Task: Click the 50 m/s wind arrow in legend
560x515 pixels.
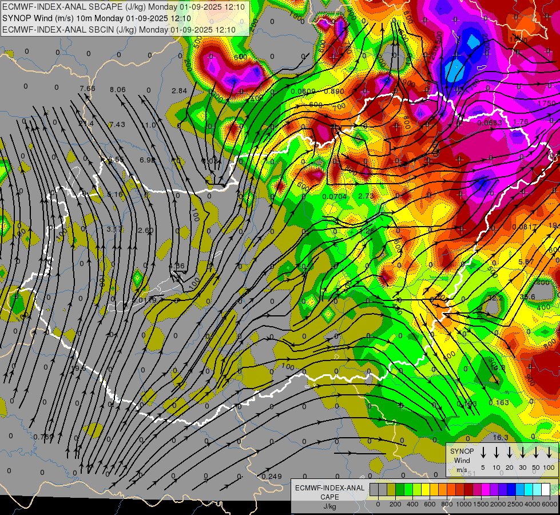Action: 536,453
